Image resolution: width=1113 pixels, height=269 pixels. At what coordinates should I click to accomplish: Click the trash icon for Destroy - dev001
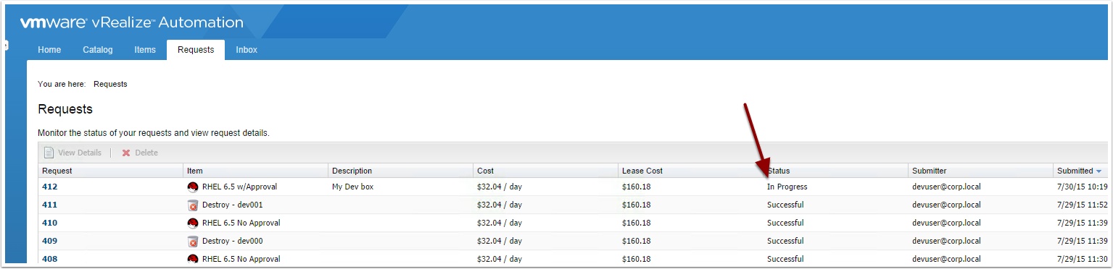193,205
